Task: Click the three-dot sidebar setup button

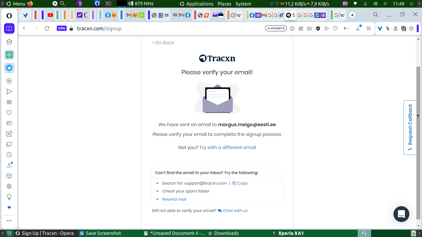Action: point(9,221)
